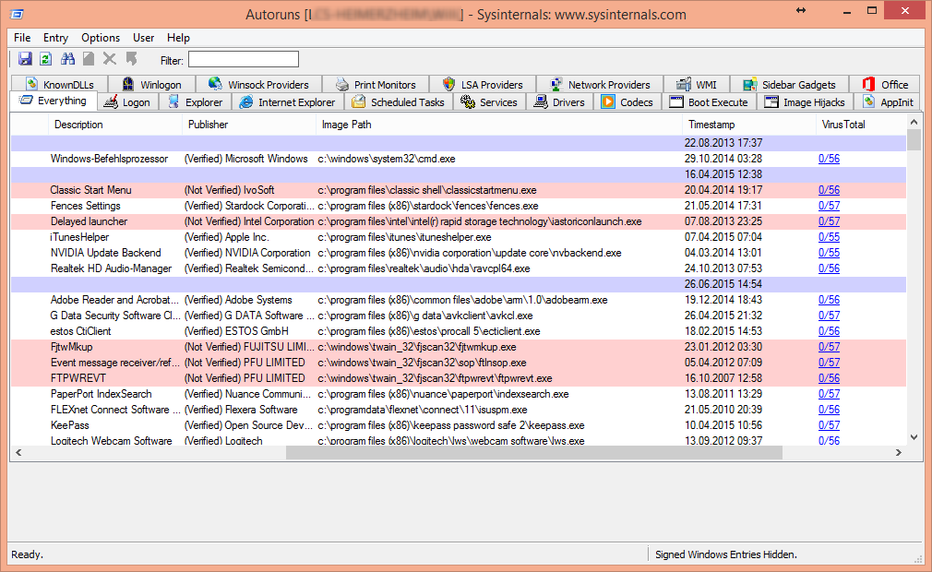This screenshot has width=932, height=572.
Task: Click the timestamp 05.04.2012 07:09
Action: coord(723,363)
